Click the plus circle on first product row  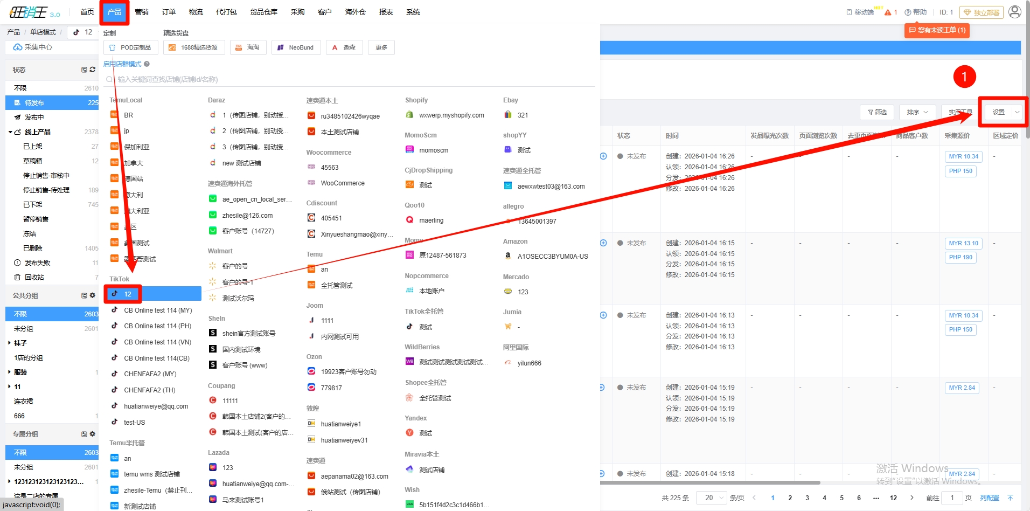click(x=603, y=156)
